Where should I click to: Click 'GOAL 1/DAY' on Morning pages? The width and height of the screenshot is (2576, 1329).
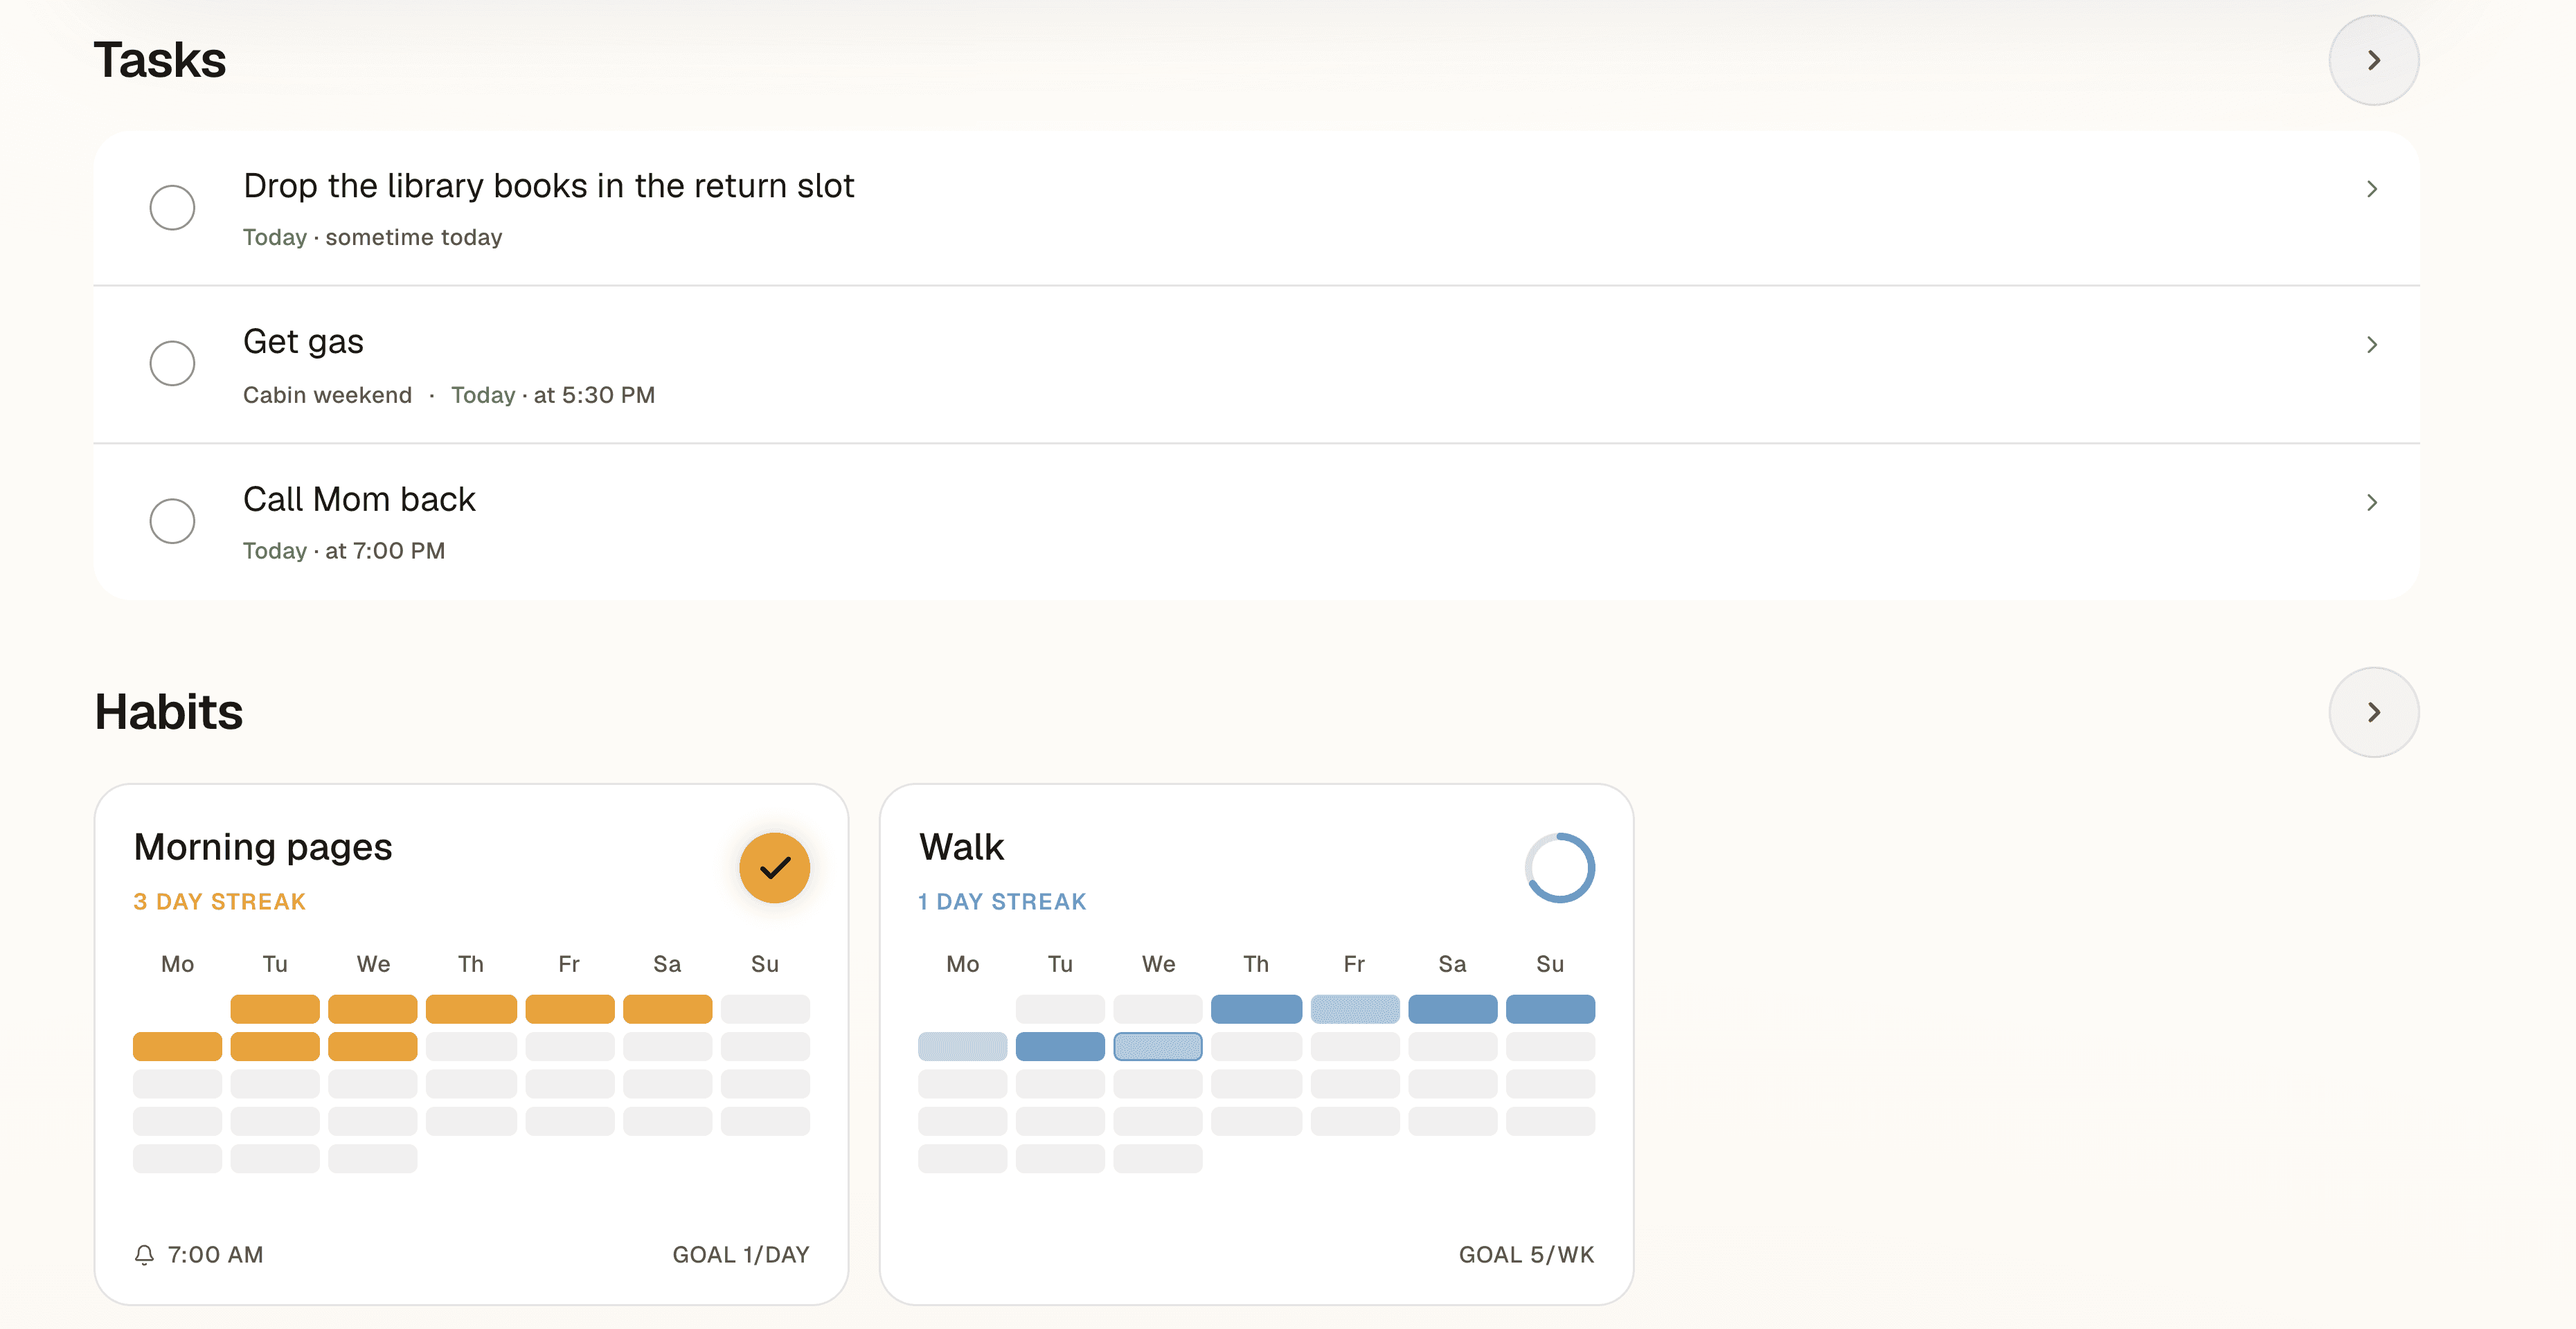740,1255
